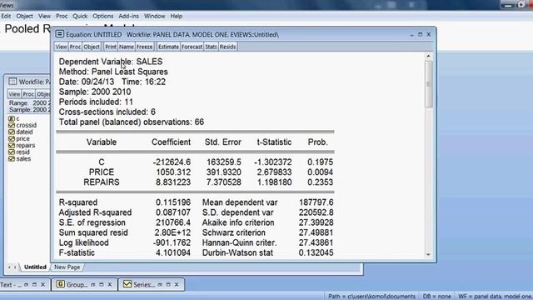Click the PRICE coefficient 1050.312

(173, 172)
